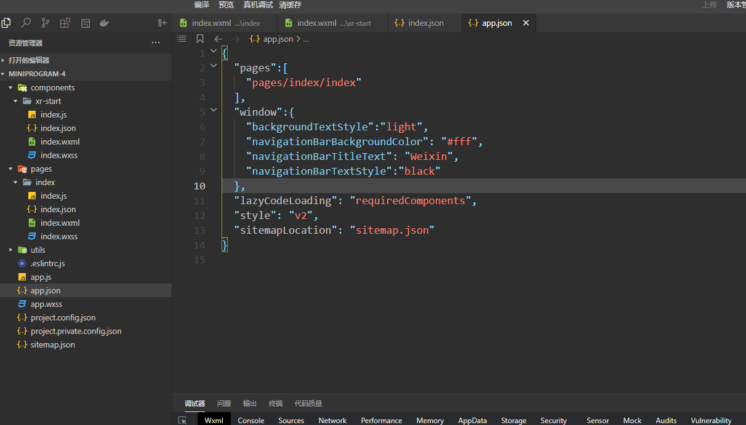
Task: Open index.wxml under xr-start
Action: pyautogui.click(x=86, y=141)
